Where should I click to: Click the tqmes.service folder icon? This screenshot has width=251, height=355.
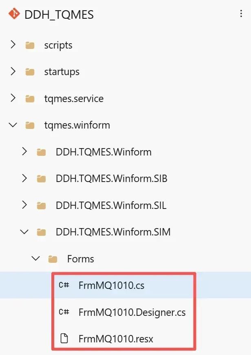pyautogui.click(x=30, y=99)
